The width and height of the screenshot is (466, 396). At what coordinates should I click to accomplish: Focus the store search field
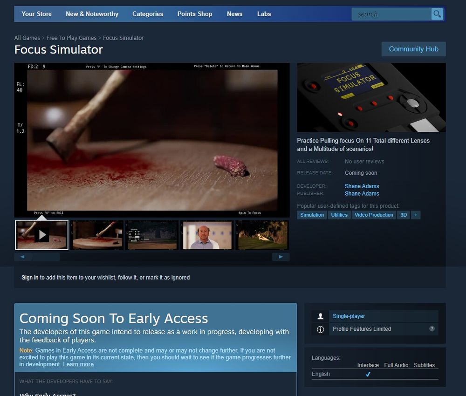coord(391,14)
